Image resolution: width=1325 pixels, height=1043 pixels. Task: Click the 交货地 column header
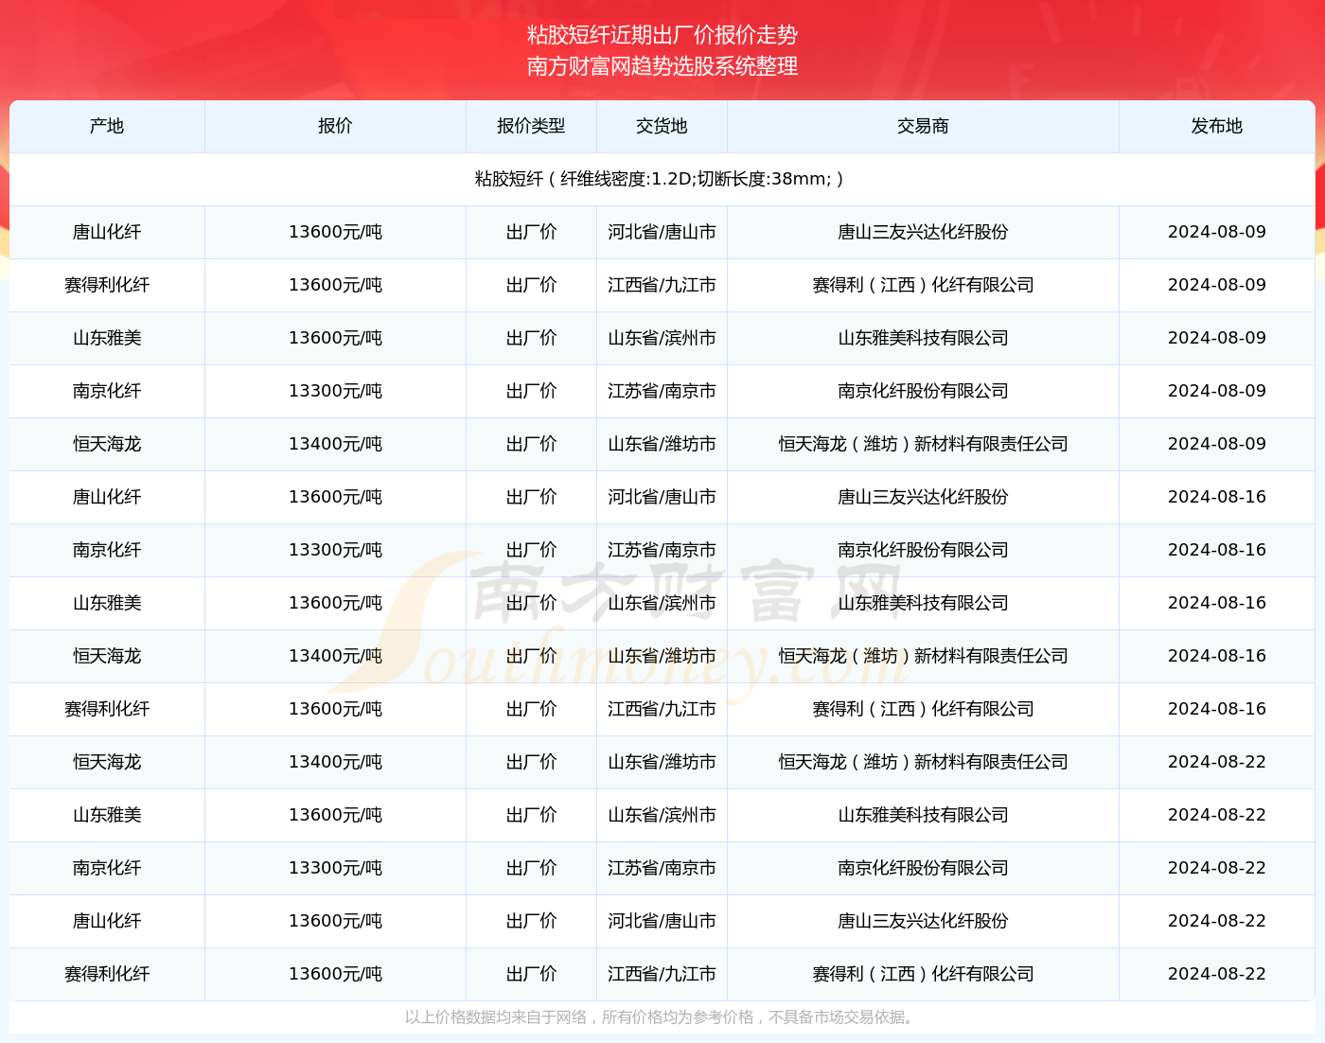(x=662, y=126)
